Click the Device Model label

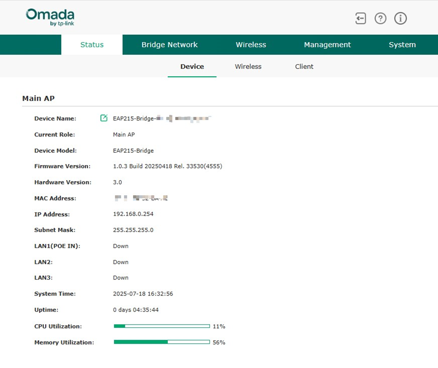pyautogui.click(x=56, y=150)
